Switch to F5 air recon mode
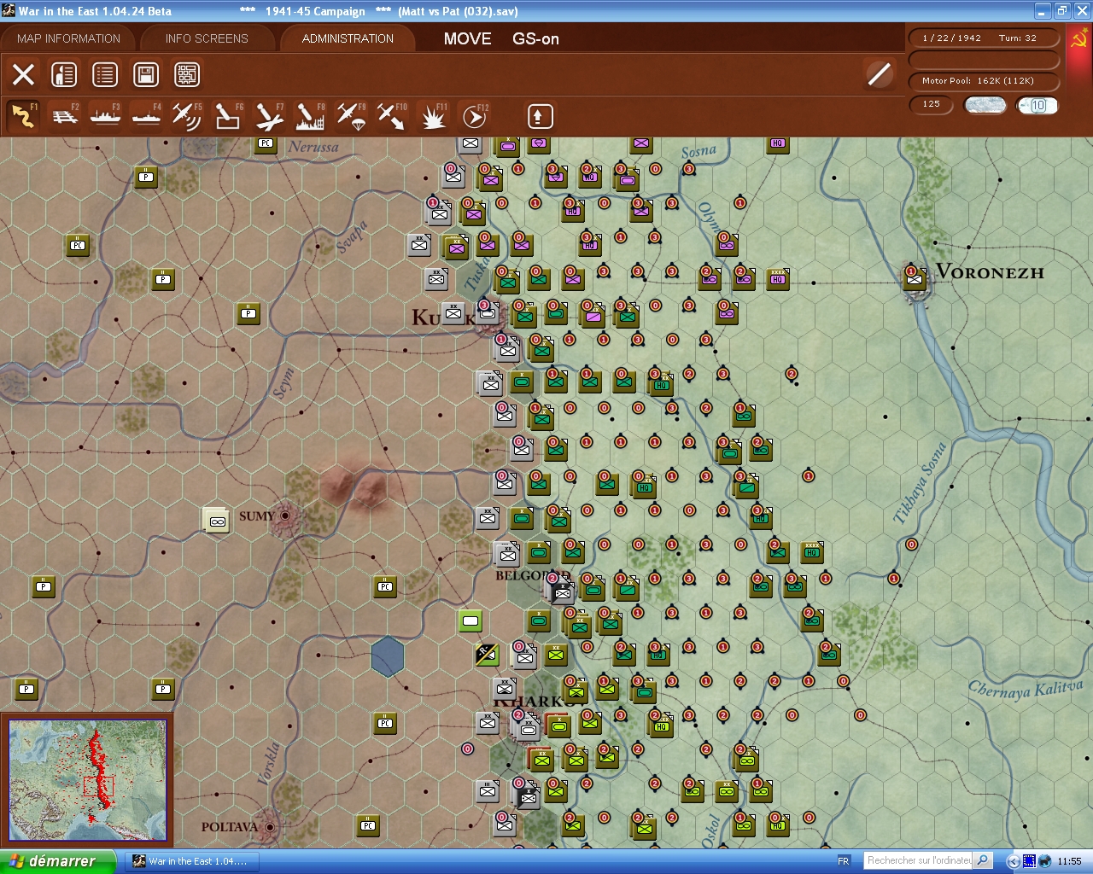The image size is (1093, 874). [187, 116]
